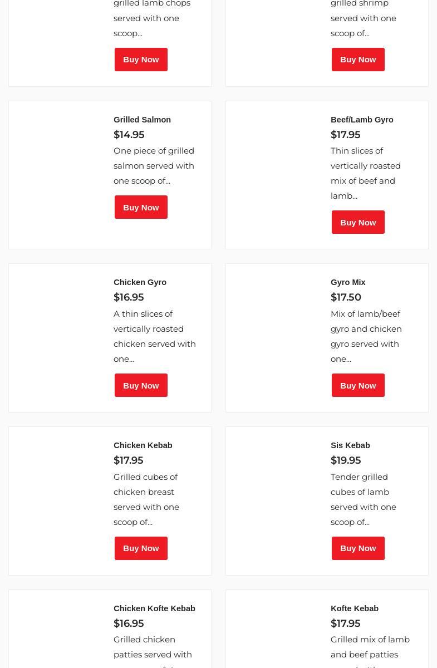Open the Chicken Kebab item title
This screenshot has width=437, height=668.
[x=143, y=445]
